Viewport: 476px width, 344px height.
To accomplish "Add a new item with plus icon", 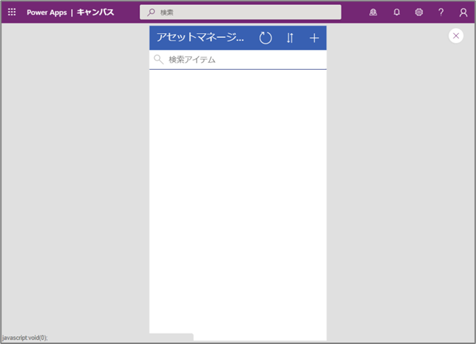I will (314, 38).
